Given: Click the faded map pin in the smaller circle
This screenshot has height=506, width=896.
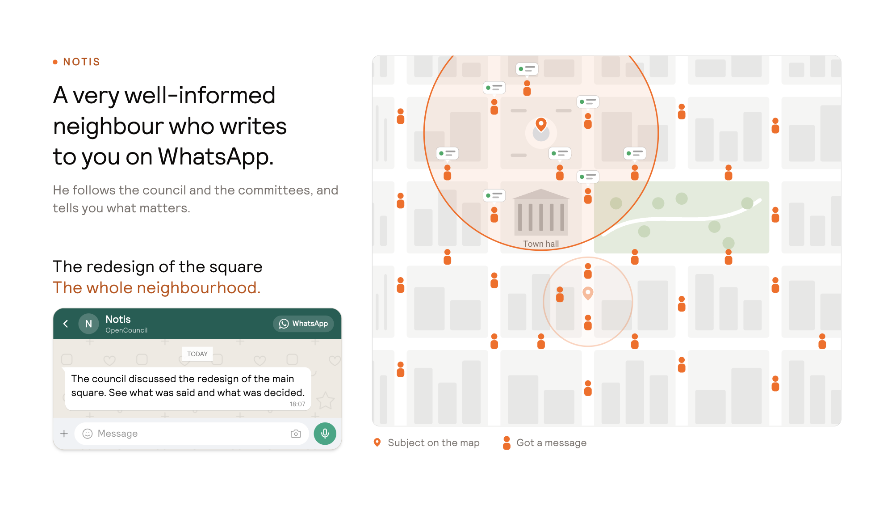Looking at the screenshot, I should click(588, 293).
